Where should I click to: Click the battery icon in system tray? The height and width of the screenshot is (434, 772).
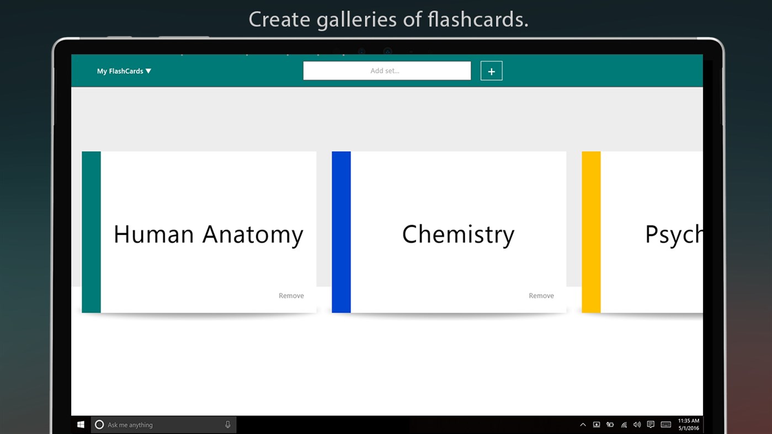[610, 425]
